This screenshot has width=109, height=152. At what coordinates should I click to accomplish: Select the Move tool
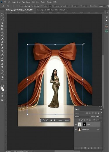[2, 13]
